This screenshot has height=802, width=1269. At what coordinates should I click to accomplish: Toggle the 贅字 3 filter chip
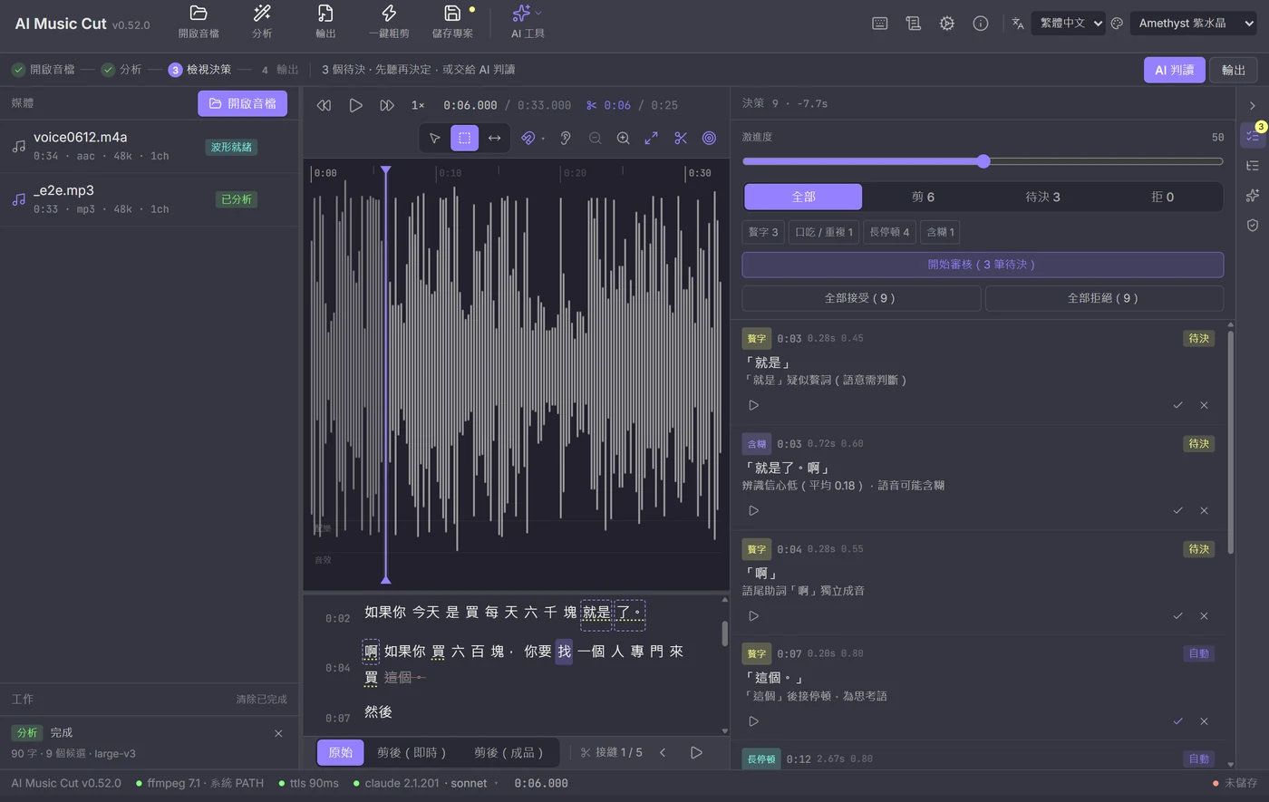pyautogui.click(x=763, y=232)
